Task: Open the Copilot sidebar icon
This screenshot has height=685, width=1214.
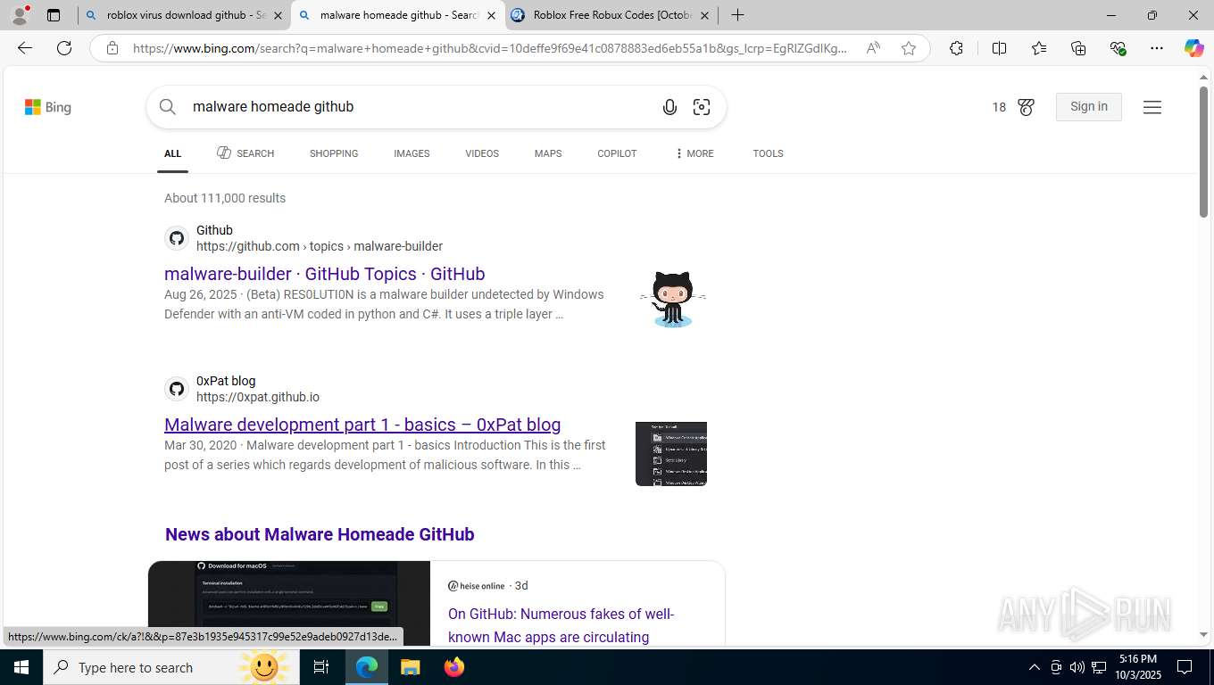Action: [x=1194, y=48]
